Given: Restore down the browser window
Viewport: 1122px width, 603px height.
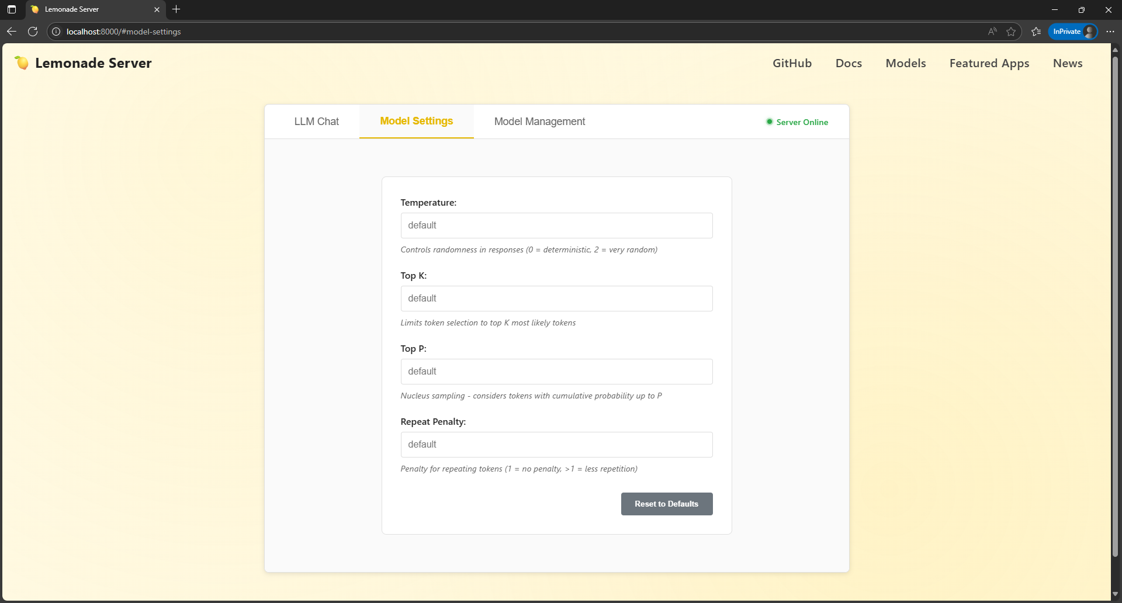Looking at the screenshot, I should 1082,9.
